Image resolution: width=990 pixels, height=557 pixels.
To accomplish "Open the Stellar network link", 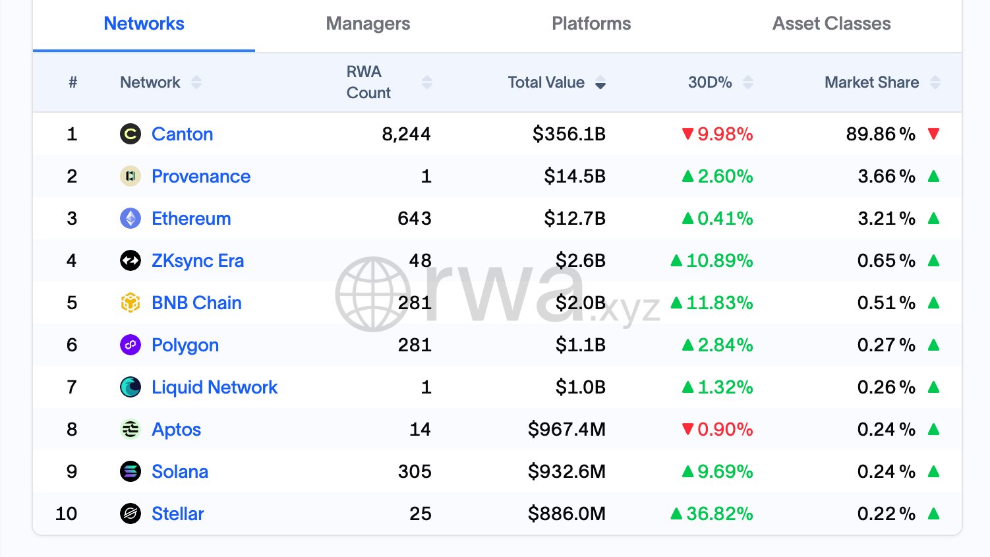I will [x=178, y=514].
